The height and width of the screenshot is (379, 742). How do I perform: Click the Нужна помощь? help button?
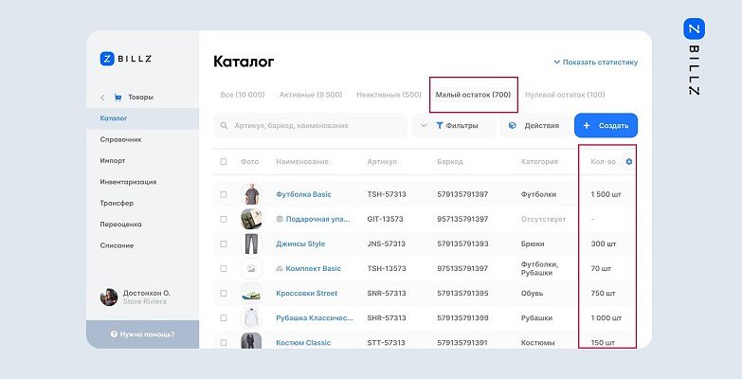click(142, 334)
